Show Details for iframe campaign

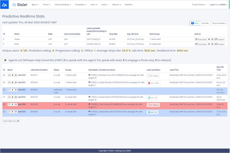pos(201,39)
